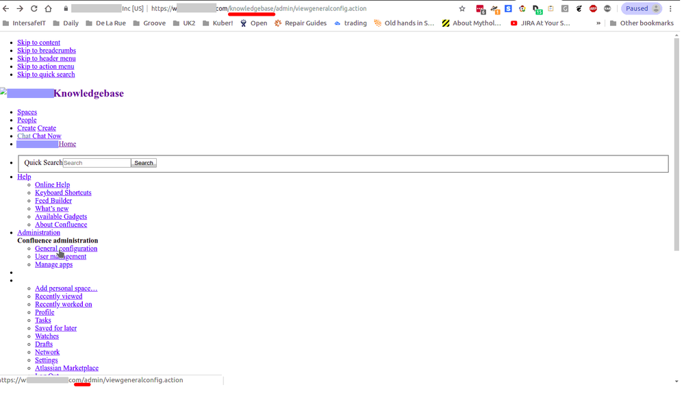This screenshot has width=684, height=413.
Task: Click Chat Now link
Action: [x=47, y=136]
